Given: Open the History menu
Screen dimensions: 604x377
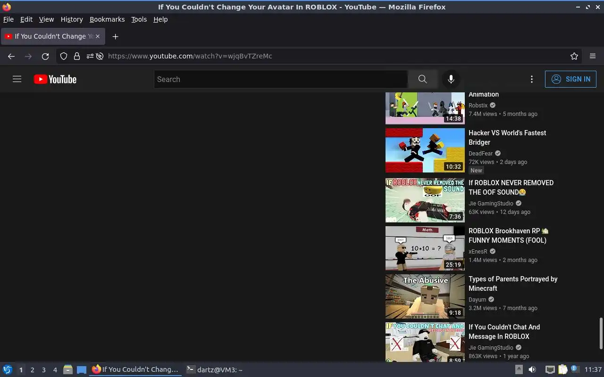Looking at the screenshot, I should (72, 19).
